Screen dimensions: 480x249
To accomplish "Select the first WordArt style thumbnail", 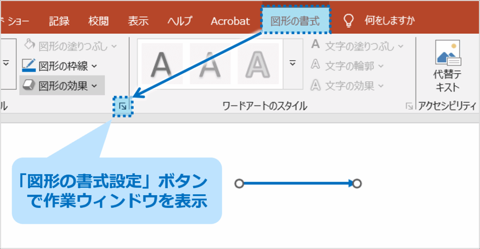I will (x=162, y=63).
